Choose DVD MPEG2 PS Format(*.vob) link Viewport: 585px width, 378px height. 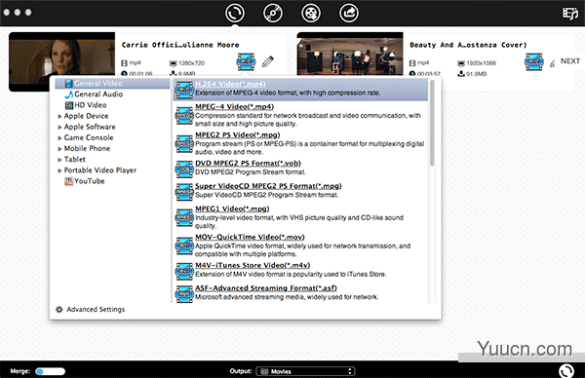coord(248,164)
